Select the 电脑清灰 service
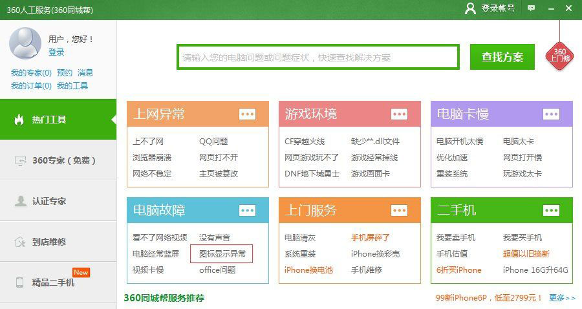Viewport: 582px width, 309px height. pos(300,238)
